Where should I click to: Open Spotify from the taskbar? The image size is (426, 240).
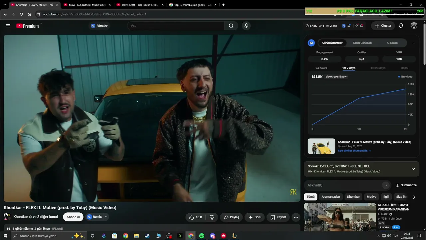point(202,236)
